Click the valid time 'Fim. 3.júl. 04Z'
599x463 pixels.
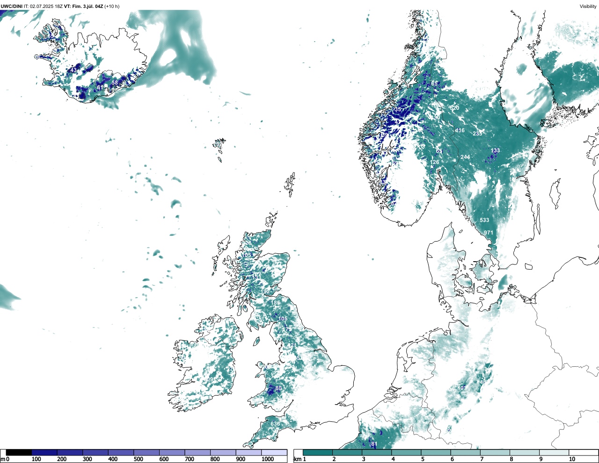point(87,7)
